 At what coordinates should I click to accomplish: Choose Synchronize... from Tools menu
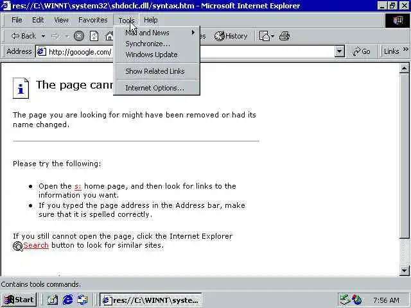tap(157, 44)
